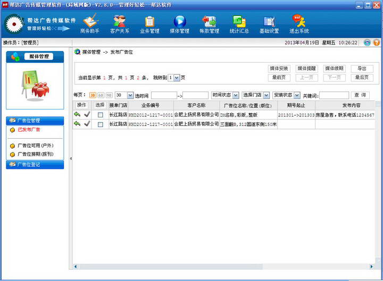Viewport: 383px width, 281px height.
Task: Select 已发布广告 in sidebar
Action: tap(29, 130)
